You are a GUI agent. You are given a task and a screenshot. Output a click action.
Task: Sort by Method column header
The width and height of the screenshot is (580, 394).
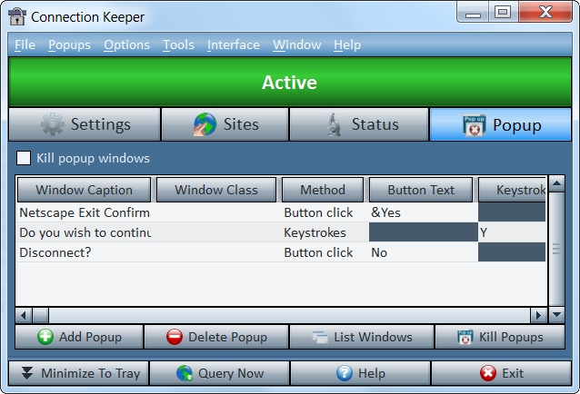tap(323, 190)
